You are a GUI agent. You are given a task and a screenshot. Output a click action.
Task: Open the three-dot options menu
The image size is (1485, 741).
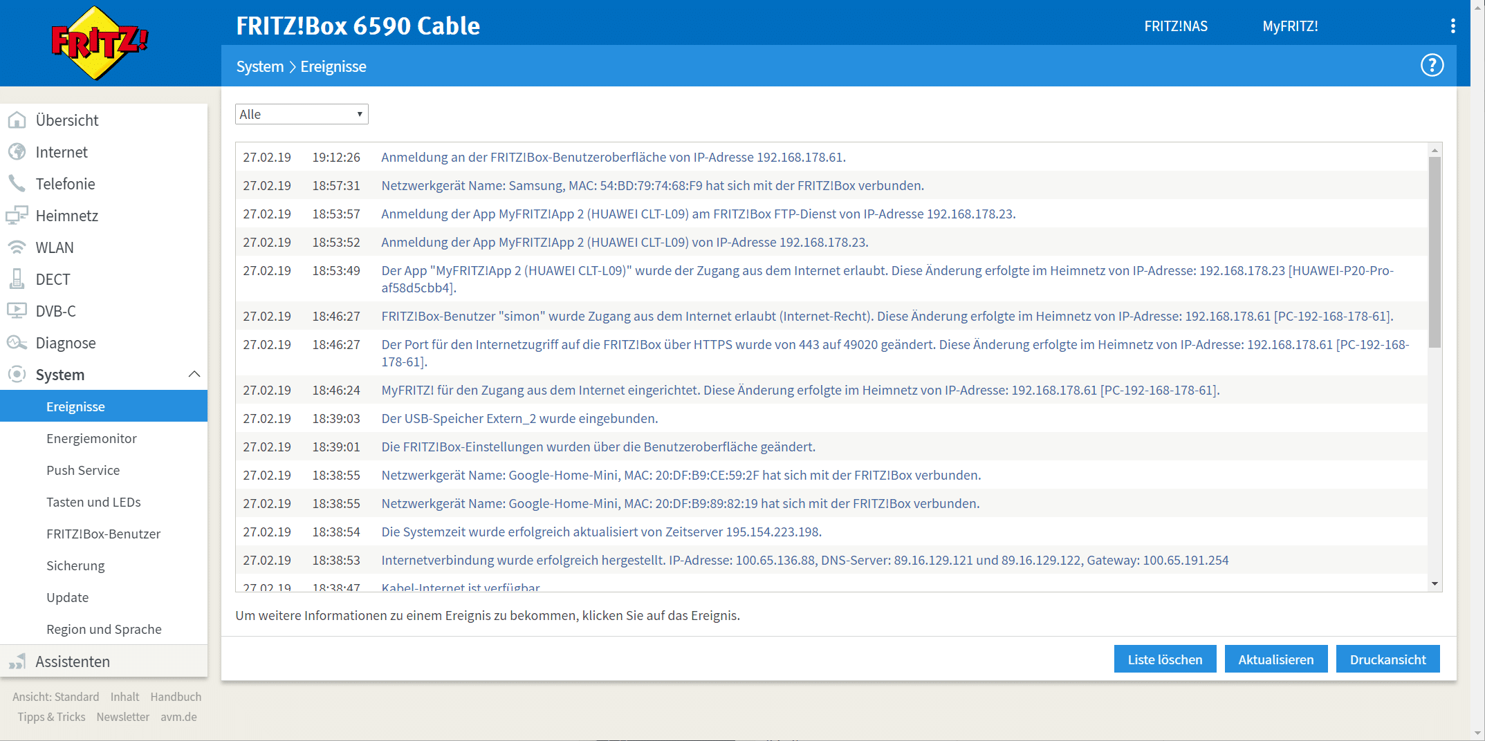click(x=1452, y=26)
